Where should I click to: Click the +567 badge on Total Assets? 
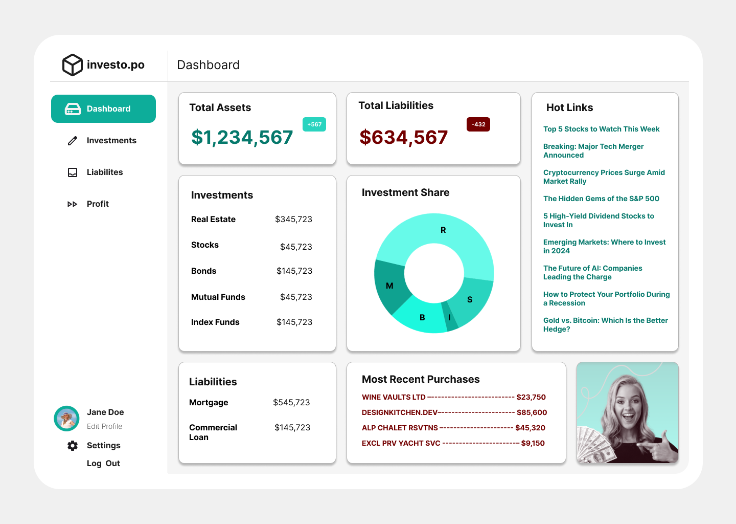314,124
